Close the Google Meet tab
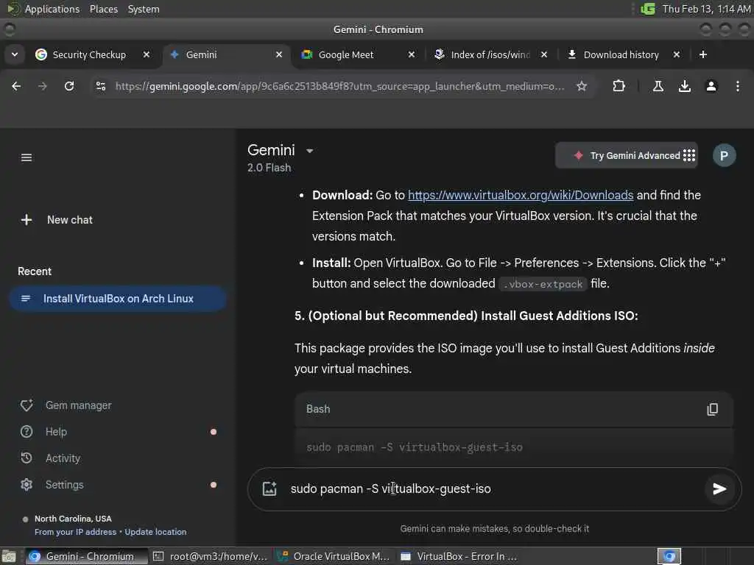754x565 pixels. point(411,54)
